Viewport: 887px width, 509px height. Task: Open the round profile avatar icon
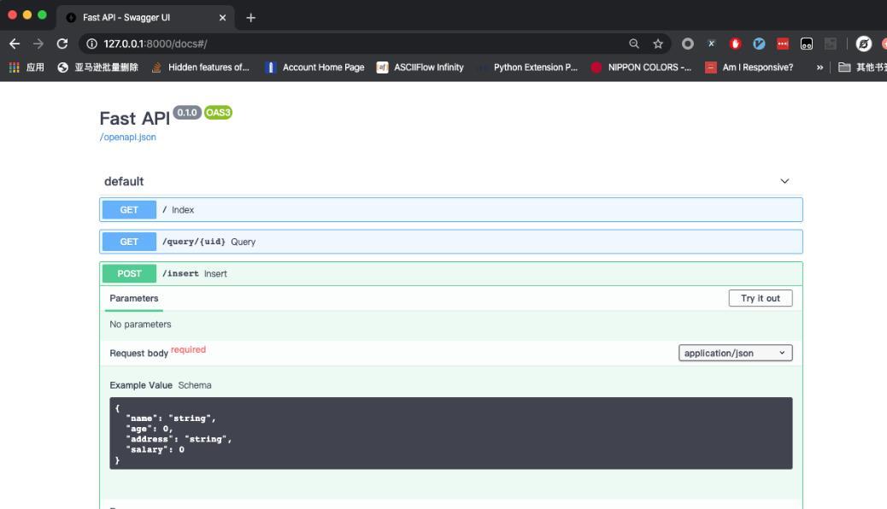[863, 44]
